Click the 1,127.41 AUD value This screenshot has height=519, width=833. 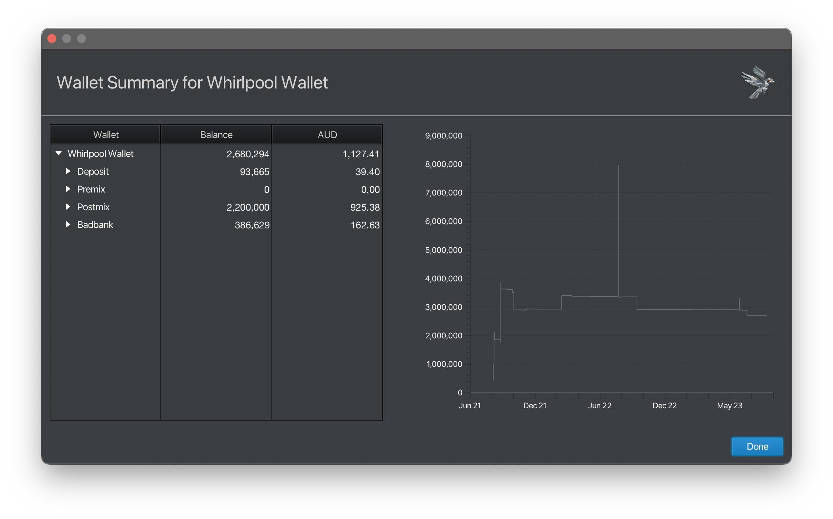tap(361, 154)
